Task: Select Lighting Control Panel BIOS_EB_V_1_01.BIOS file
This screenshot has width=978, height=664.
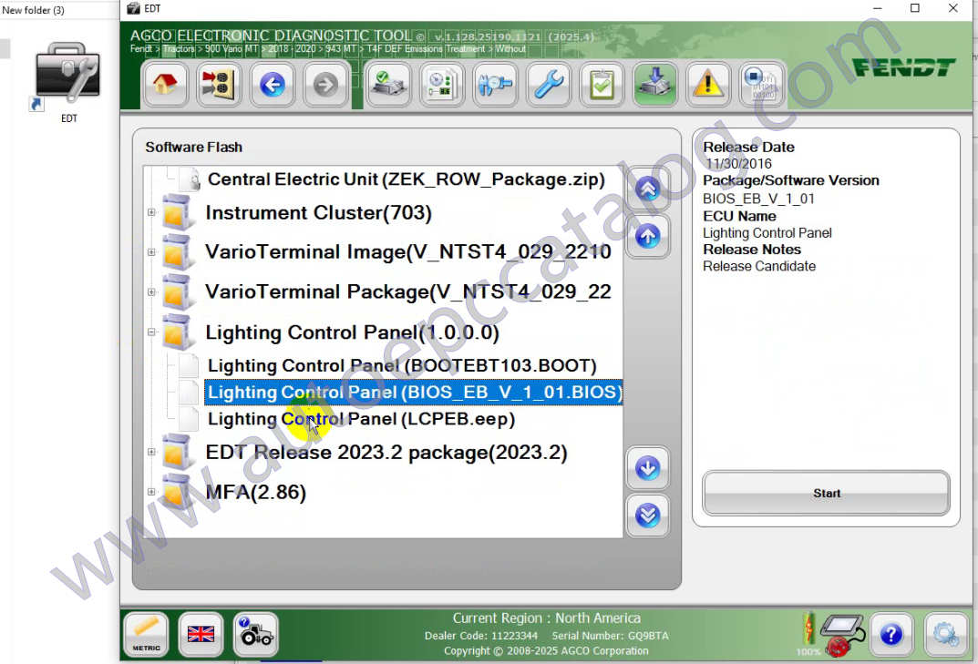Action: 414,393
